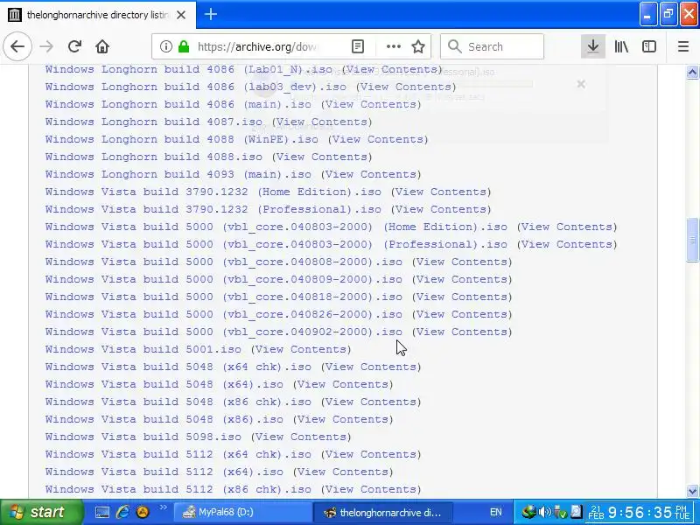Image resolution: width=700 pixels, height=525 pixels.
Task: Open Windows Vista build 5001.iso link
Action: [x=143, y=349]
